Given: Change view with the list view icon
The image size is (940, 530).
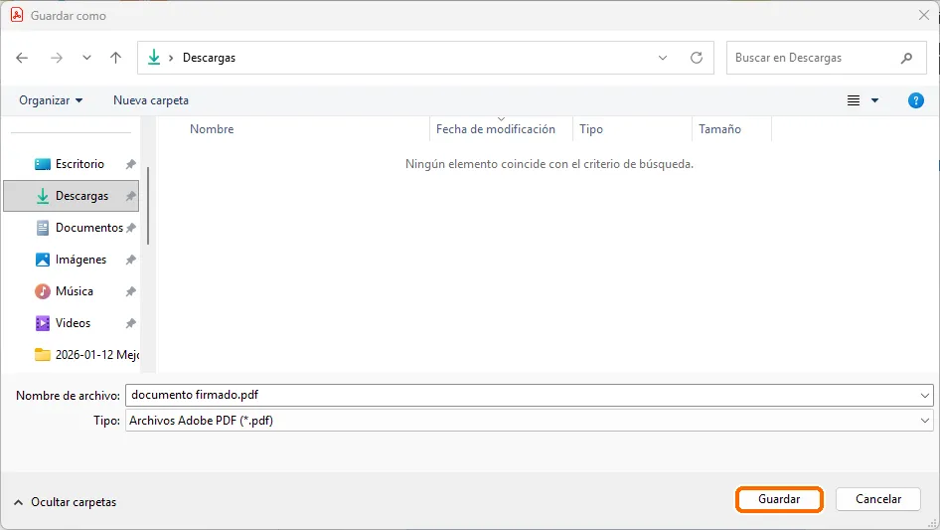Looking at the screenshot, I should [x=854, y=100].
